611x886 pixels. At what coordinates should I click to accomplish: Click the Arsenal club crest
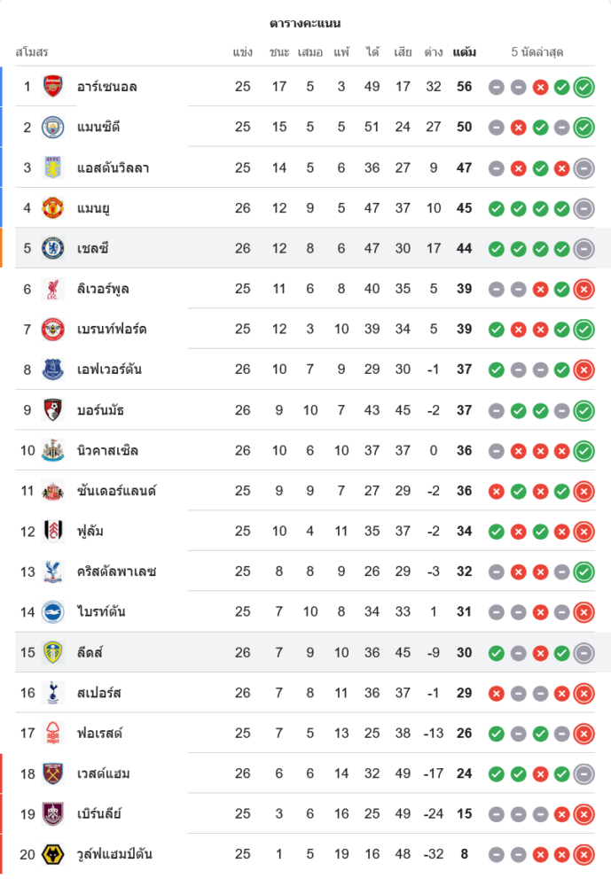(x=53, y=87)
